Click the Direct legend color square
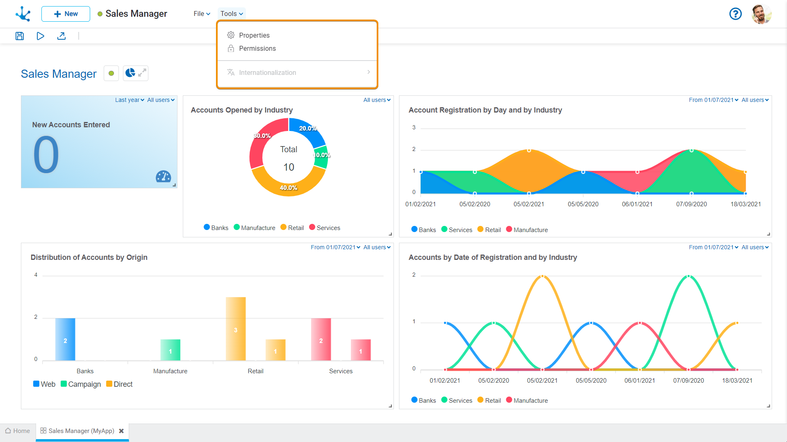787x442 pixels. [x=109, y=384]
